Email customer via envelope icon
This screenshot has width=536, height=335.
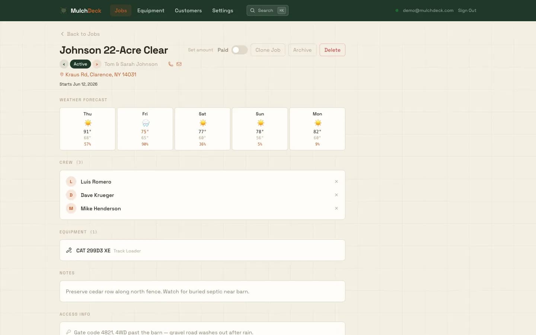179,64
